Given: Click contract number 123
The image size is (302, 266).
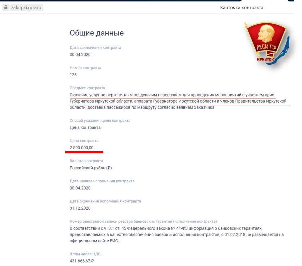Looking at the screenshot, I should (73, 75).
